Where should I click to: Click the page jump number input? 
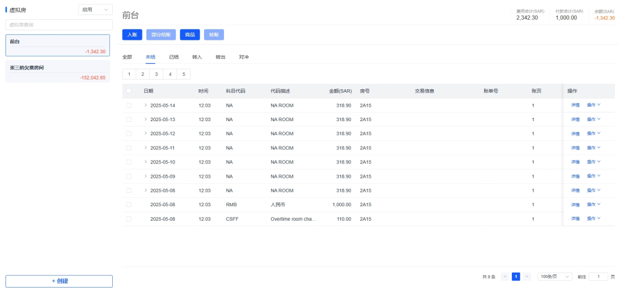click(598, 277)
